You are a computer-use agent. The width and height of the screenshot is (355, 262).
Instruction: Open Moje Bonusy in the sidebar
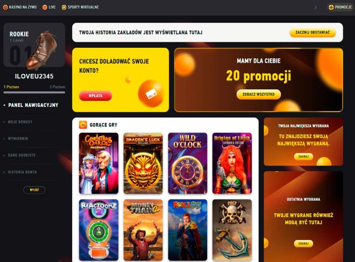coord(20,122)
